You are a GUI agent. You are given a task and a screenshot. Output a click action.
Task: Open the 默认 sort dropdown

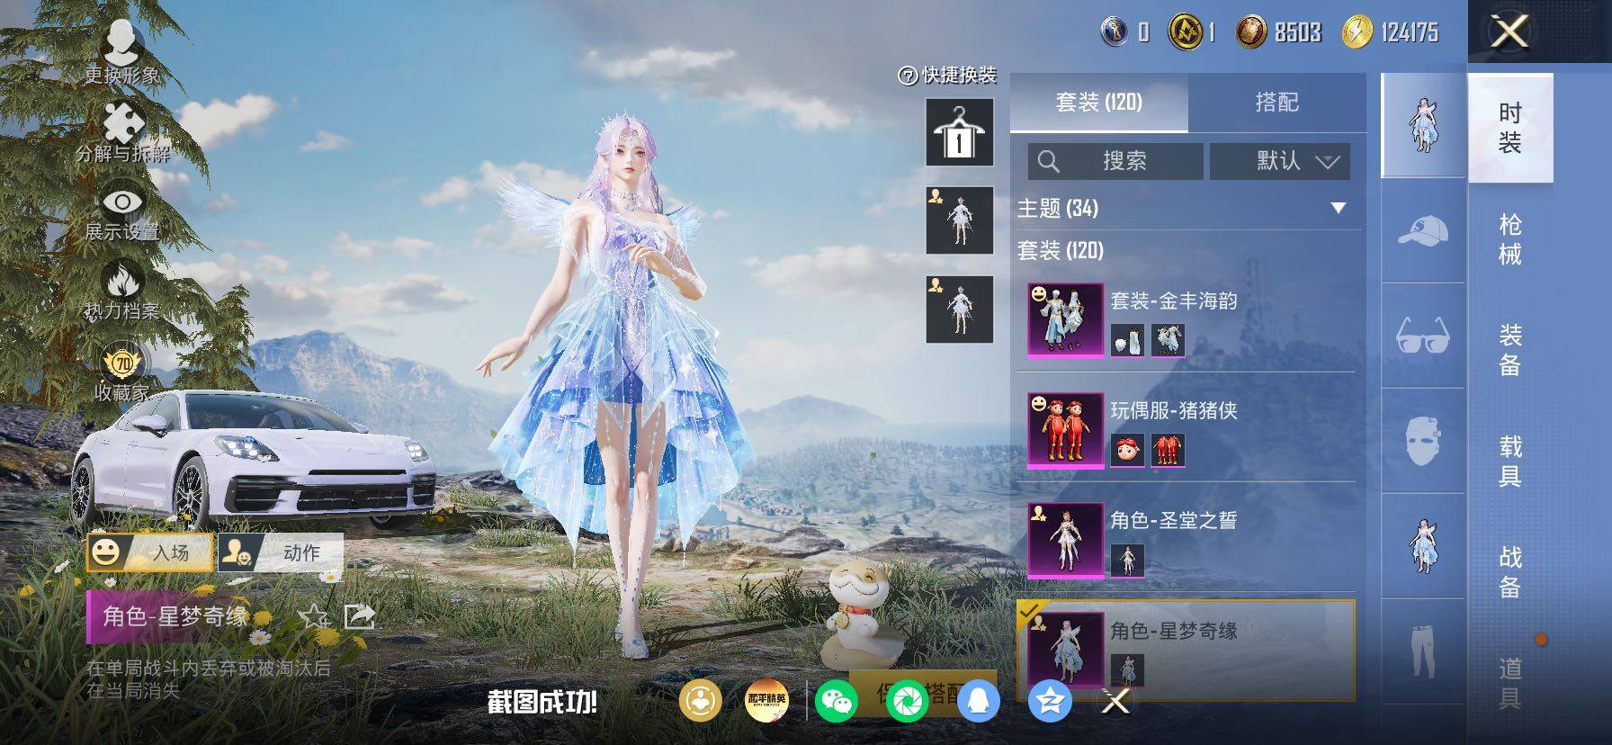pyautogui.click(x=1280, y=161)
